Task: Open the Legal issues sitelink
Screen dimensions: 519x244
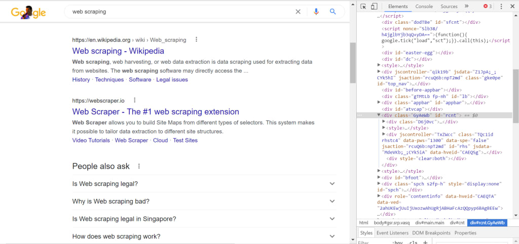Action: pyautogui.click(x=172, y=79)
